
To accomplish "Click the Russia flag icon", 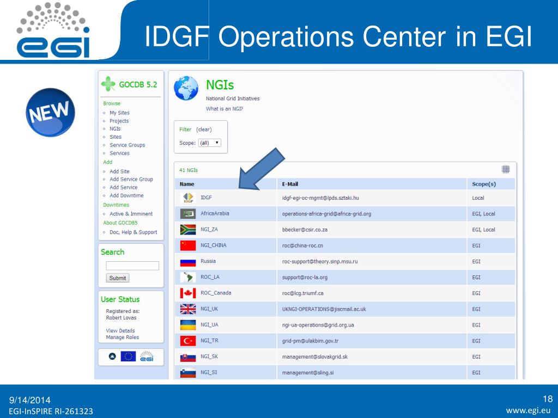I will coord(188,262).
